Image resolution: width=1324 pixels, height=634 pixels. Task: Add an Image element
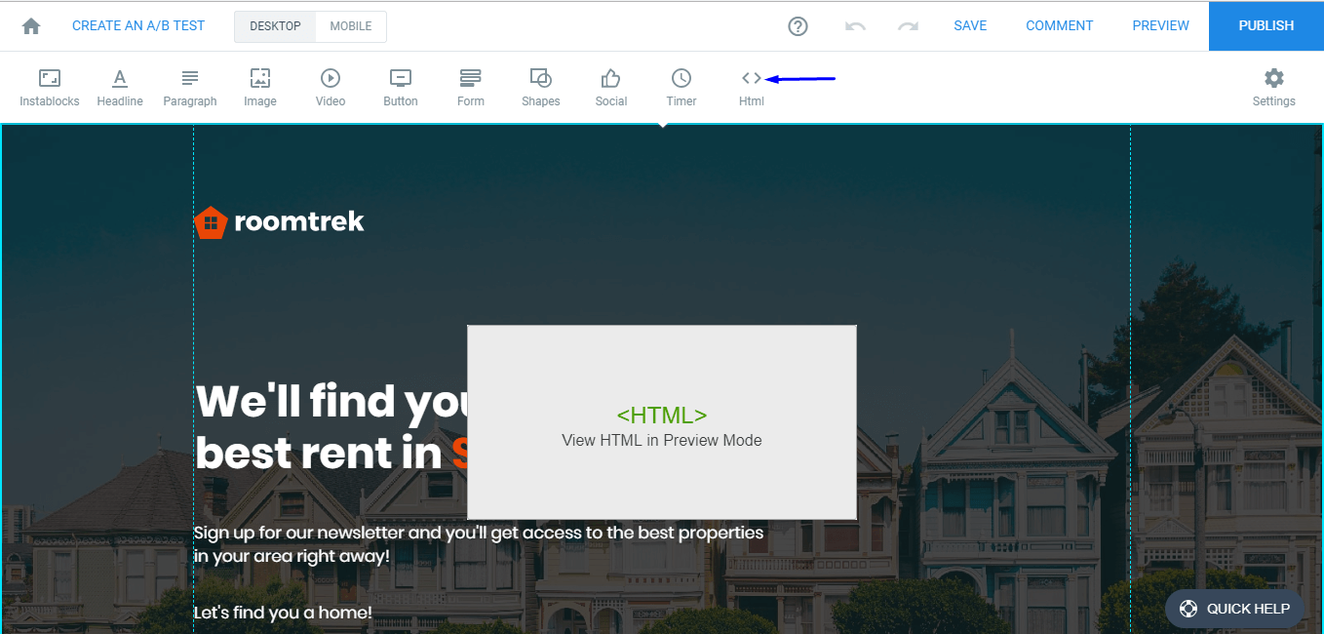[x=260, y=88]
